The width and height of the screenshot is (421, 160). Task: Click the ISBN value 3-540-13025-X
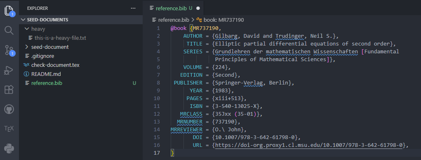click(236, 106)
